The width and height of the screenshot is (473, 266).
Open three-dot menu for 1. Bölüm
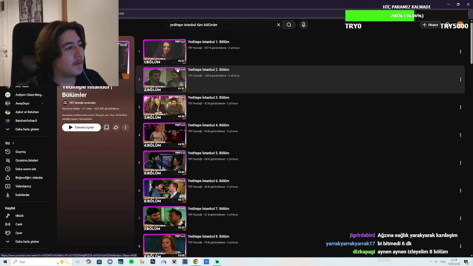(x=460, y=52)
